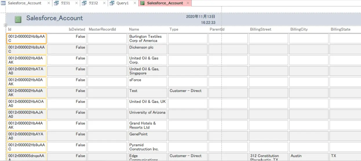361x161 pixels.
Task: Click report icon on active Salesforce_Account tab
Action: click(x=142, y=3)
